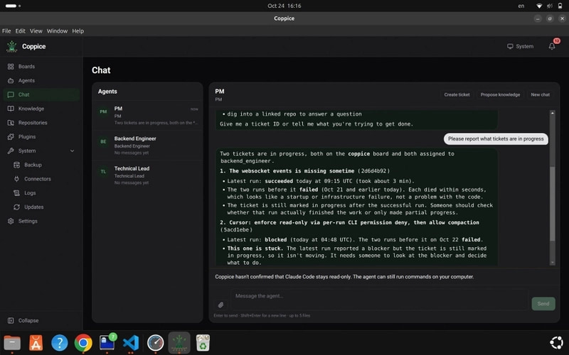Click the scroll down arrow in chat
The height and width of the screenshot is (355, 569).
pyautogui.click(x=553, y=263)
